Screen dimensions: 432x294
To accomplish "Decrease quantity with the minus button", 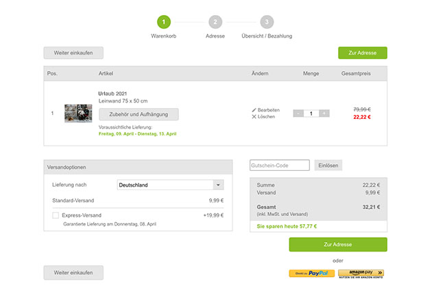I will [298, 113].
